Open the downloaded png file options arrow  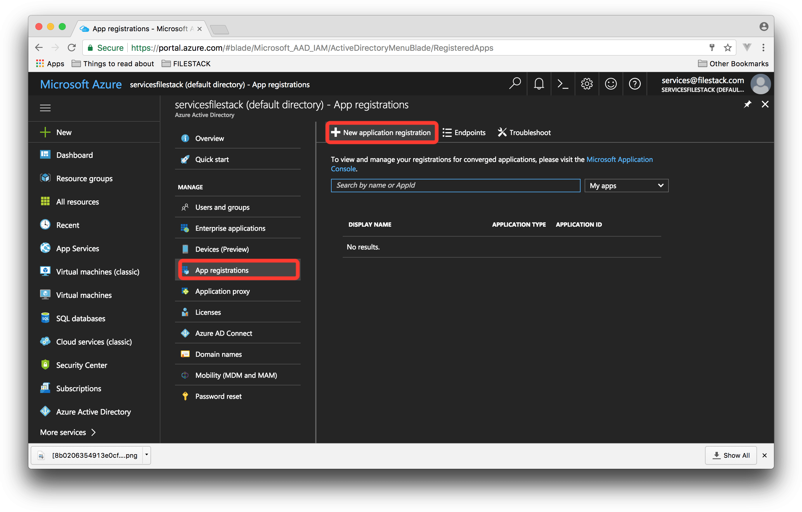147,455
